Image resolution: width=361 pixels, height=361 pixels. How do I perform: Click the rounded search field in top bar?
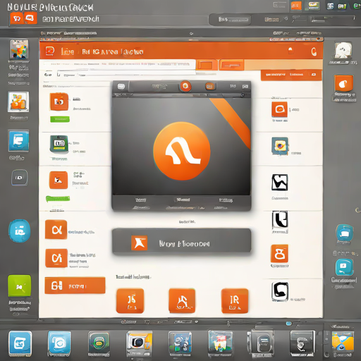click(x=229, y=20)
